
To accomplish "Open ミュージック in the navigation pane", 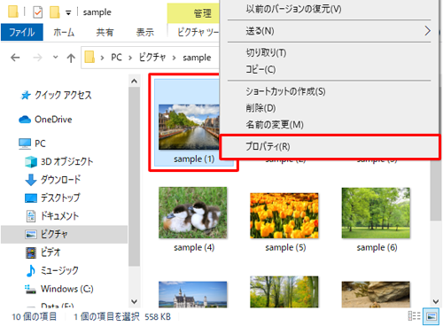I will (x=59, y=270).
